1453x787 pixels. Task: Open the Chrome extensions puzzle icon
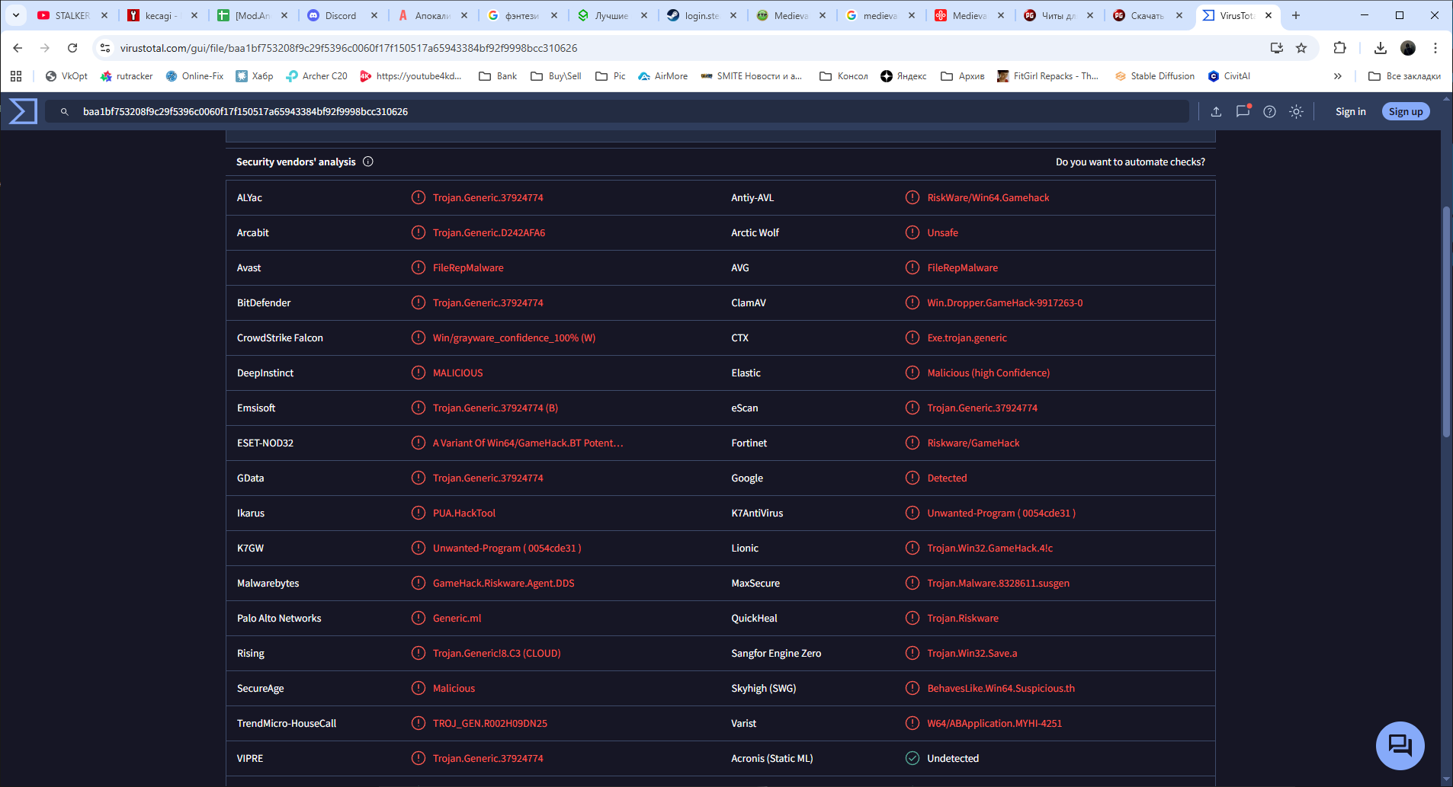pos(1339,48)
